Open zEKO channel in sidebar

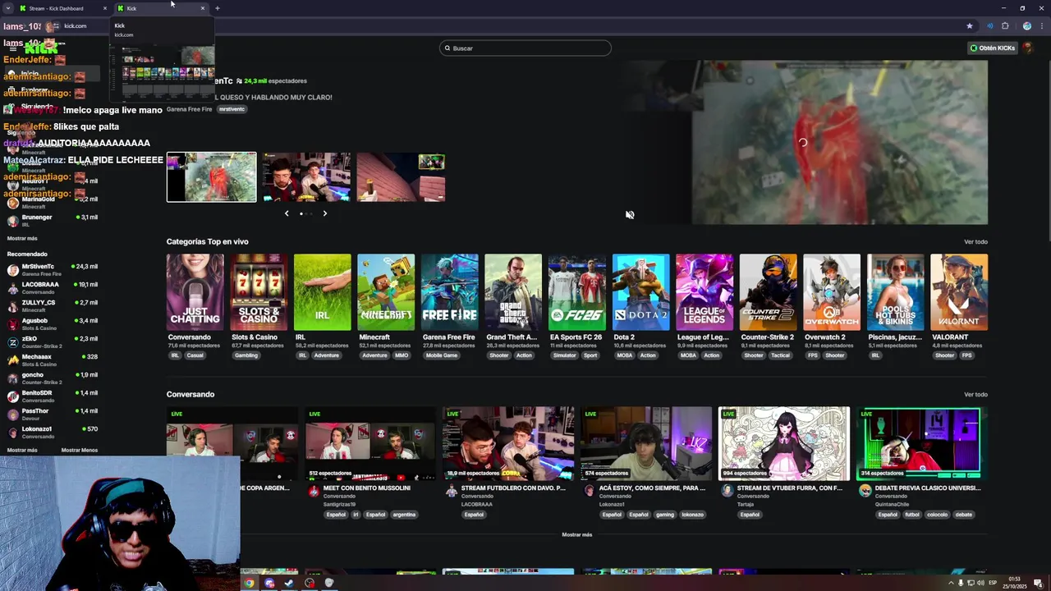coord(52,341)
